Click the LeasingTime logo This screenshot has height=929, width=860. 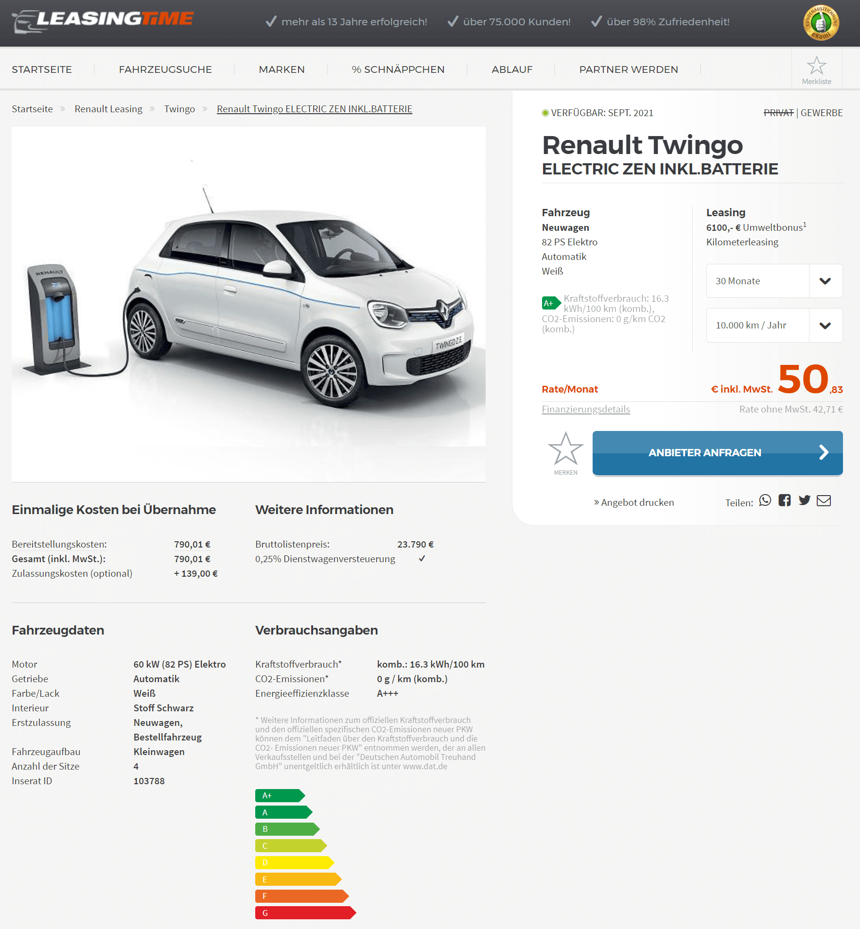[x=103, y=21]
